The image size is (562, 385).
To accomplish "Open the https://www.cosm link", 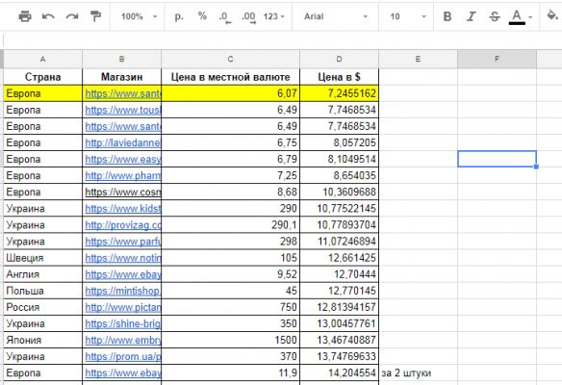I will (x=123, y=192).
